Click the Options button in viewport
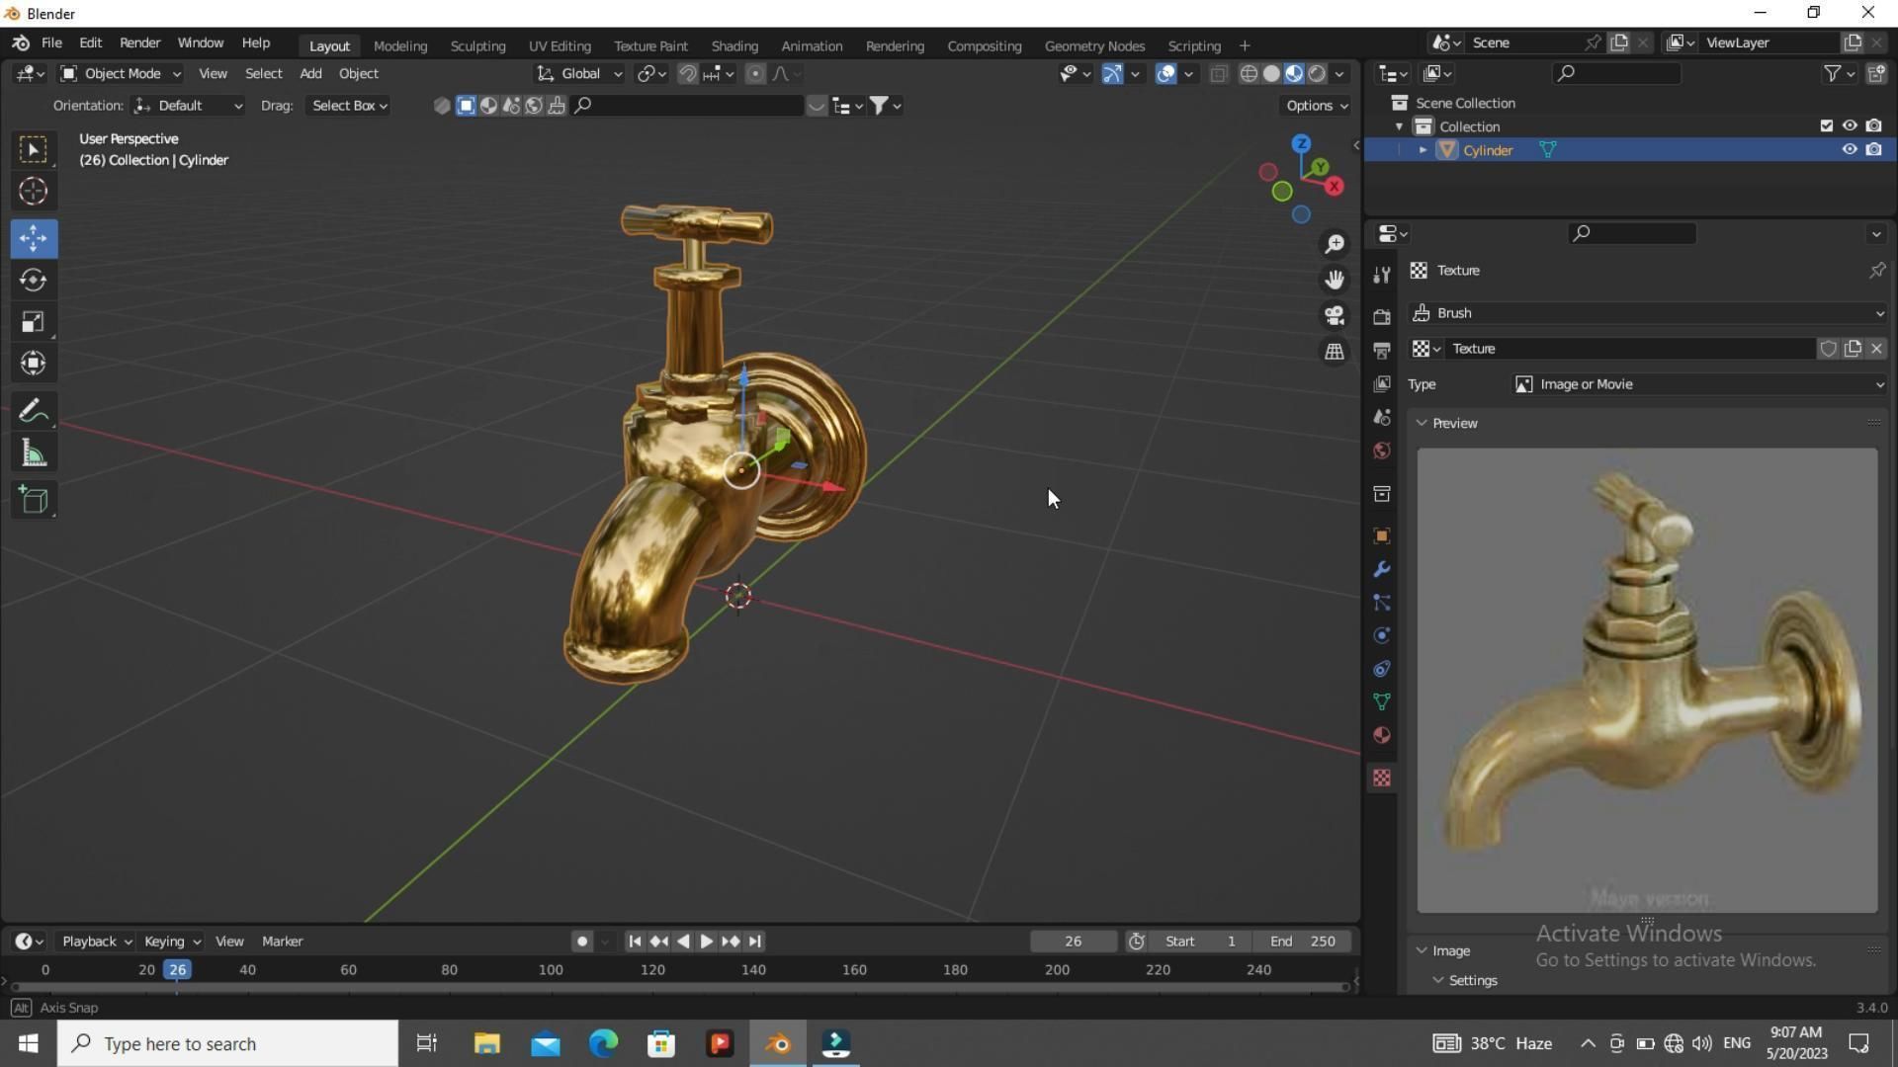The width and height of the screenshot is (1898, 1067). [x=1316, y=106]
